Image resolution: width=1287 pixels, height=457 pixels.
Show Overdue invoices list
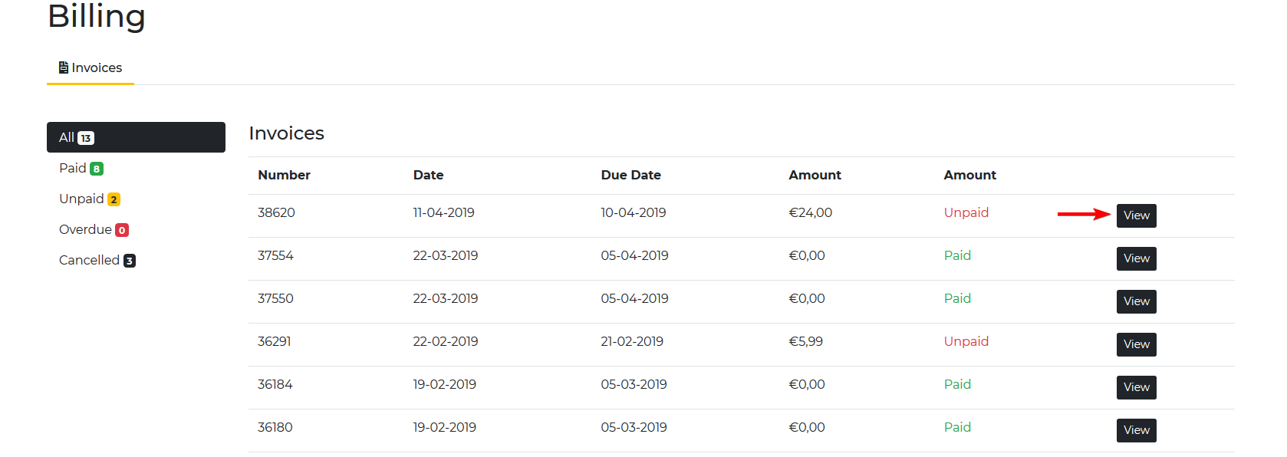click(85, 229)
